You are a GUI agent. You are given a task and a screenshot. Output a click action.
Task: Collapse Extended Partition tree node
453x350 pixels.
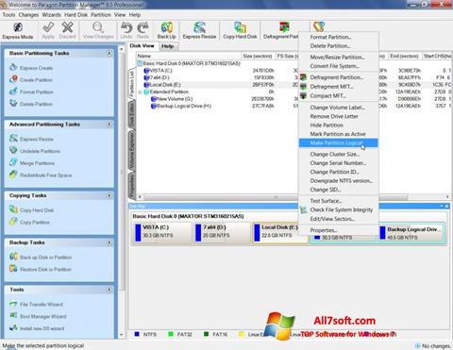tap(140, 92)
